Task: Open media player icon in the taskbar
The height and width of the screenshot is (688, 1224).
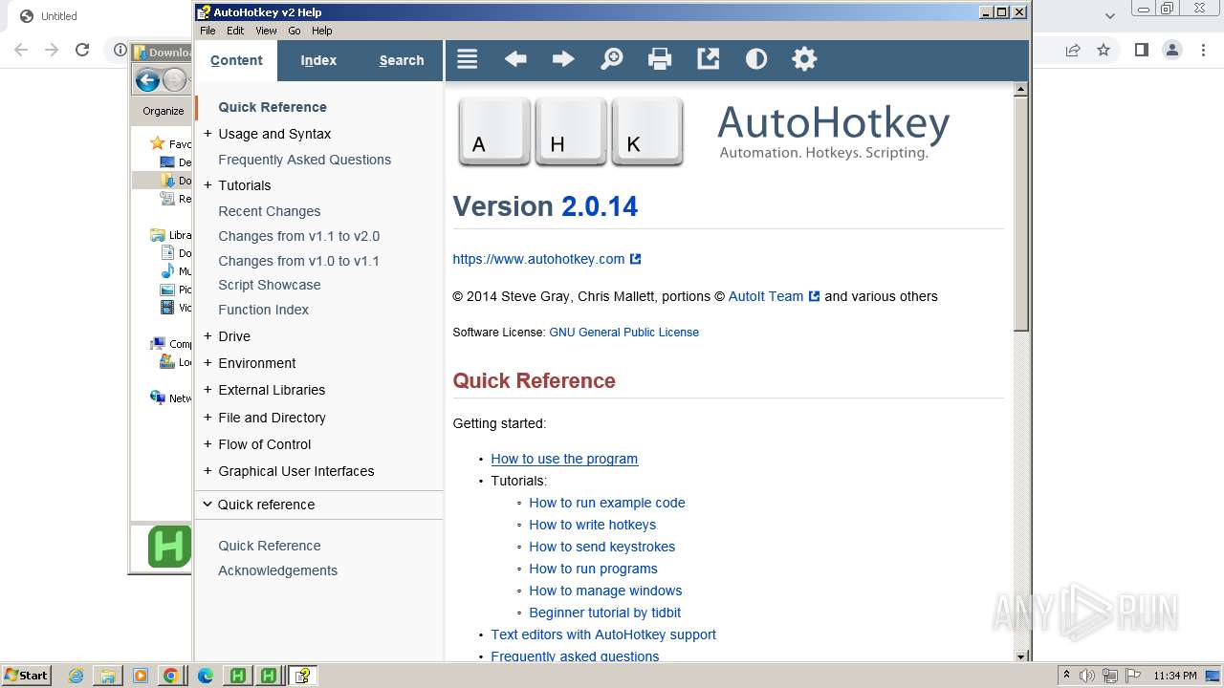Action: pos(141,676)
